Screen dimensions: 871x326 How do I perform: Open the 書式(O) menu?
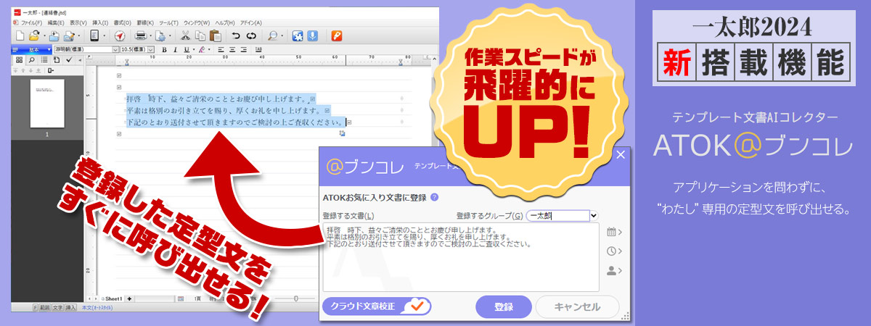tap(123, 22)
